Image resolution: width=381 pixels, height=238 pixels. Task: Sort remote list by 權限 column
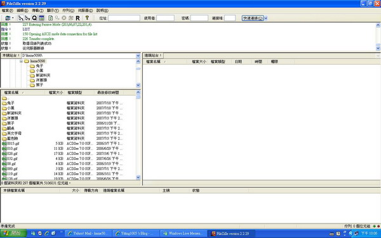(x=281, y=62)
